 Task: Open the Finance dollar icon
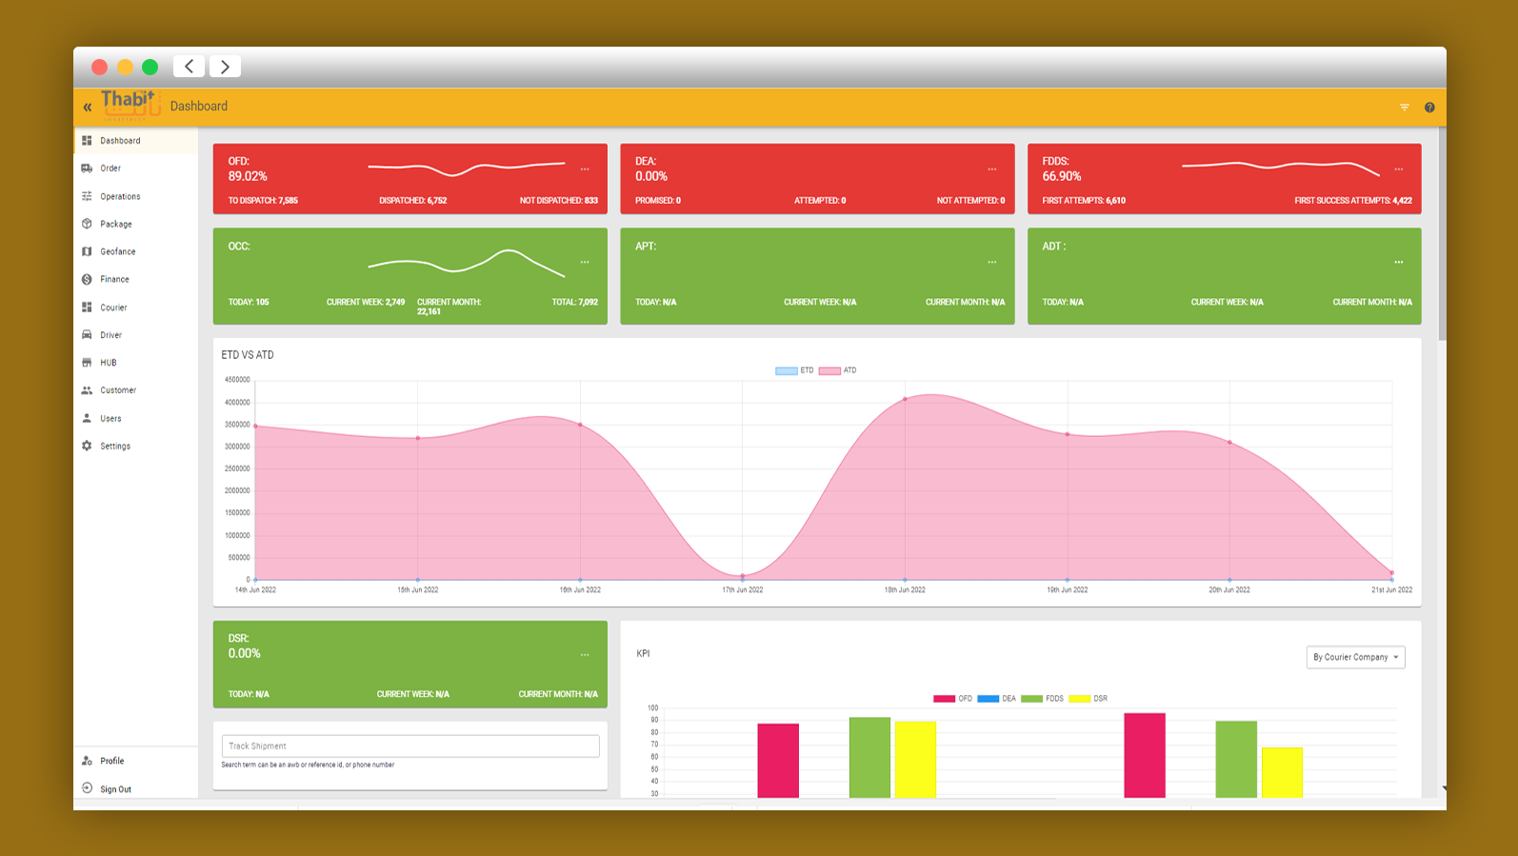(87, 279)
